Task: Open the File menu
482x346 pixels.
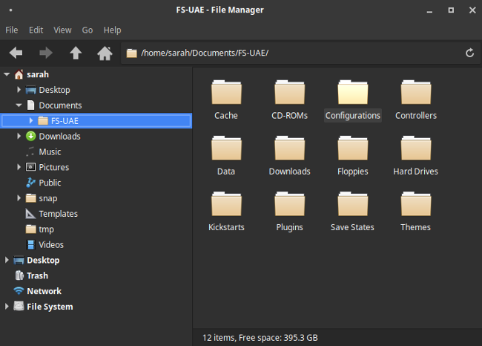Action: coord(12,30)
